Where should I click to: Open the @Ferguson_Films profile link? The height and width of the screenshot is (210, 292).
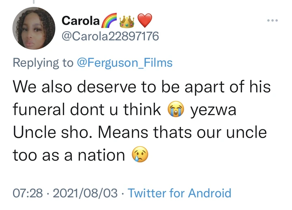coord(125,63)
